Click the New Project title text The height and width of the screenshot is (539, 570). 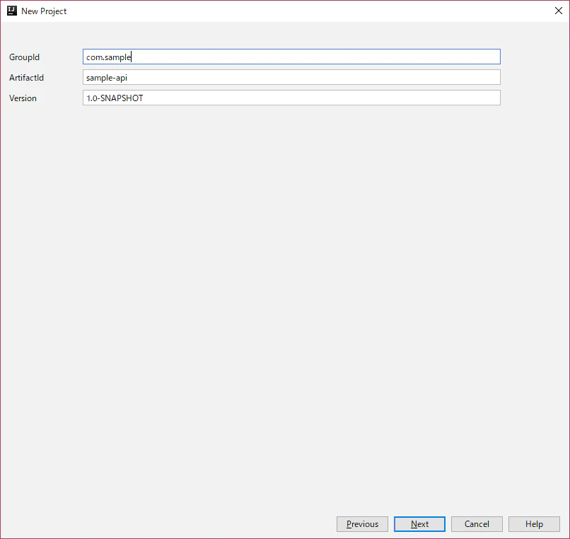(44, 11)
